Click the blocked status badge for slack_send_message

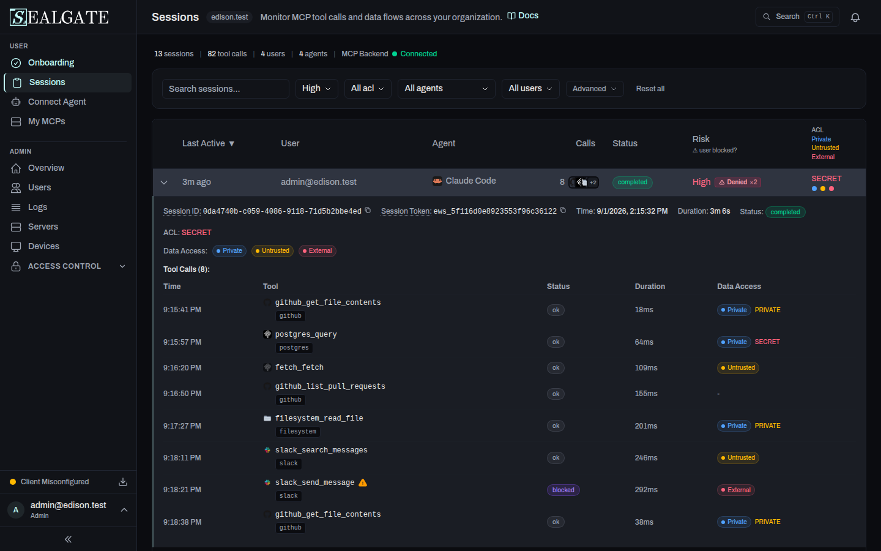click(x=563, y=490)
